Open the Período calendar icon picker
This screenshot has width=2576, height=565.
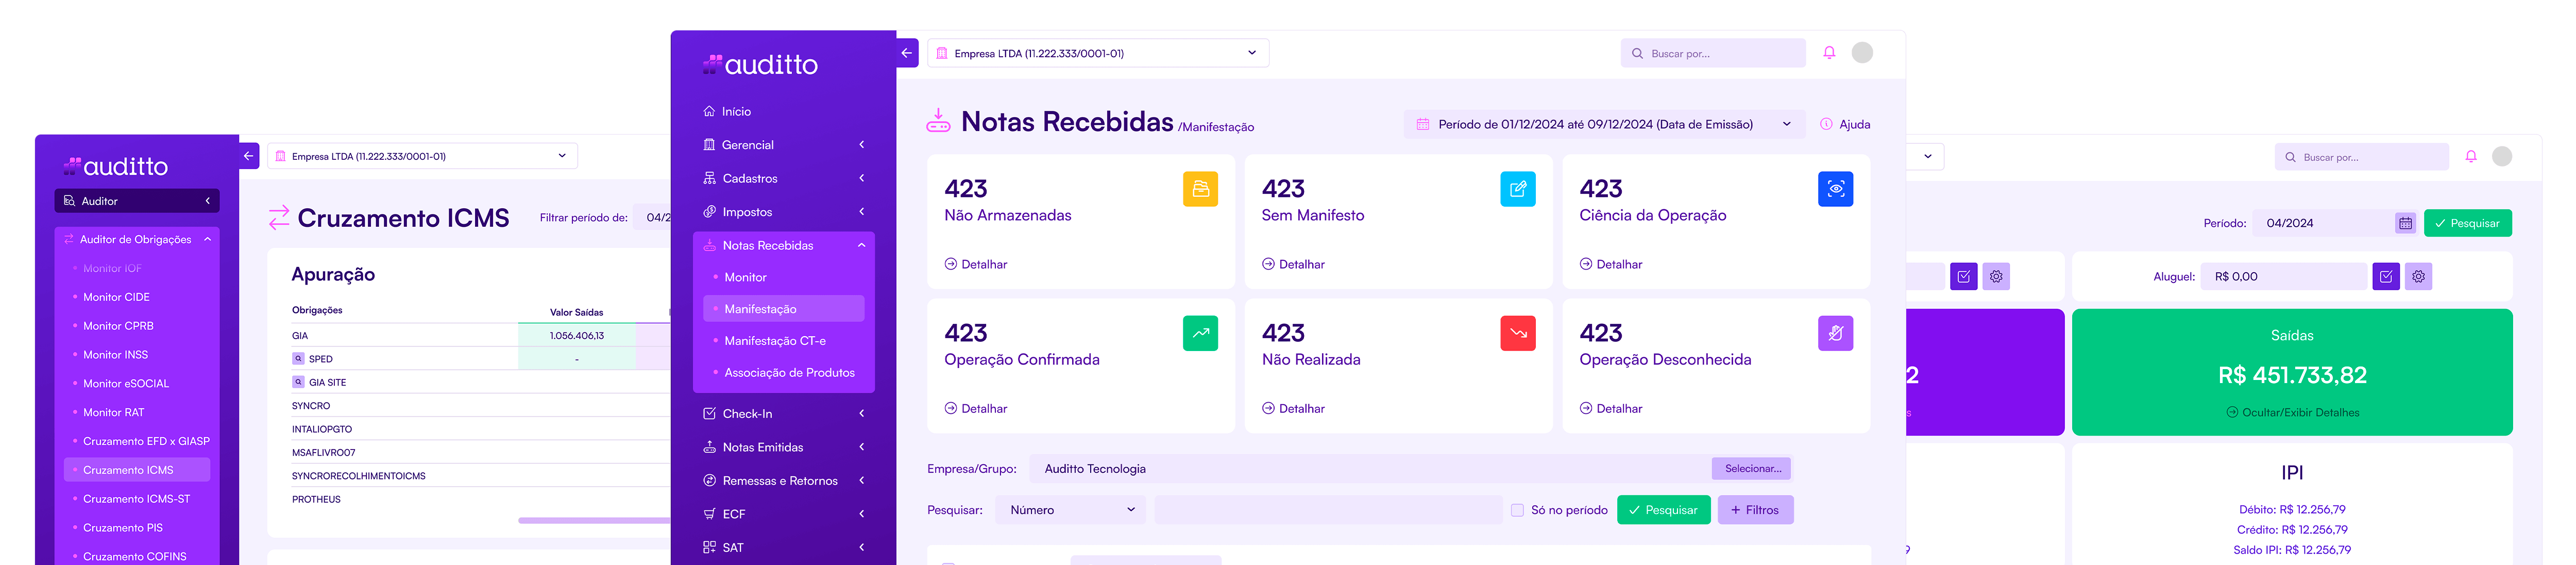(x=2405, y=223)
